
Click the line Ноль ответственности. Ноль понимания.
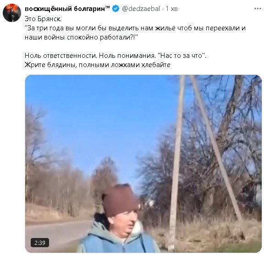pos(90,56)
